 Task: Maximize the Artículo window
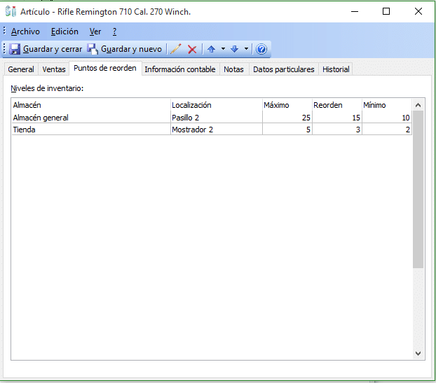[386, 11]
